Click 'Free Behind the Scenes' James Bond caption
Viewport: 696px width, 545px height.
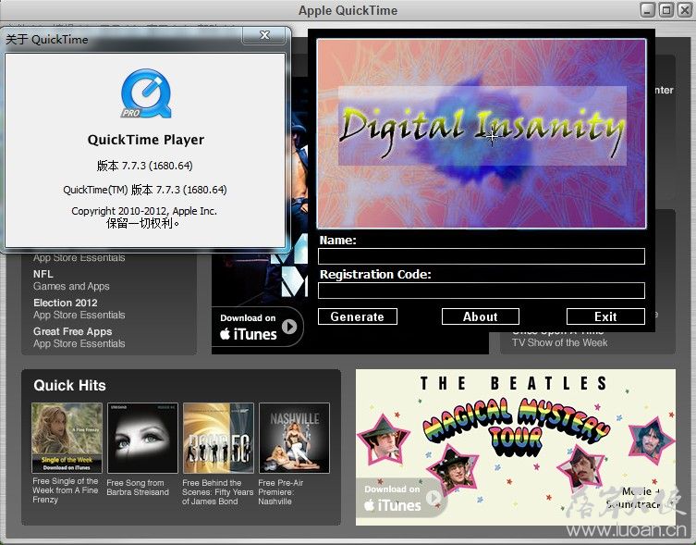pos(217,492)
